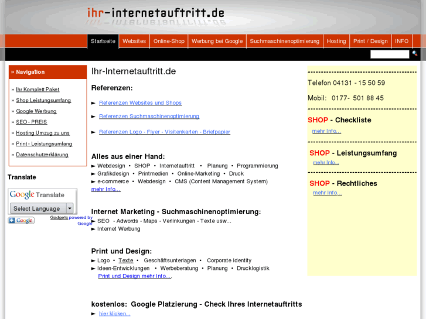Click the Telefon 04131 - 15 50 59 text
This screenshot has width=426, height=319.
tap(346, 83)
